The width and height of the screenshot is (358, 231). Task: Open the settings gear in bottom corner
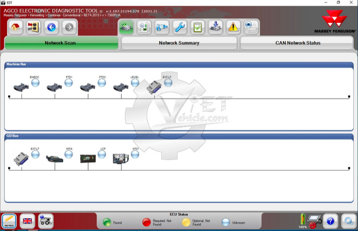[348, 221]
